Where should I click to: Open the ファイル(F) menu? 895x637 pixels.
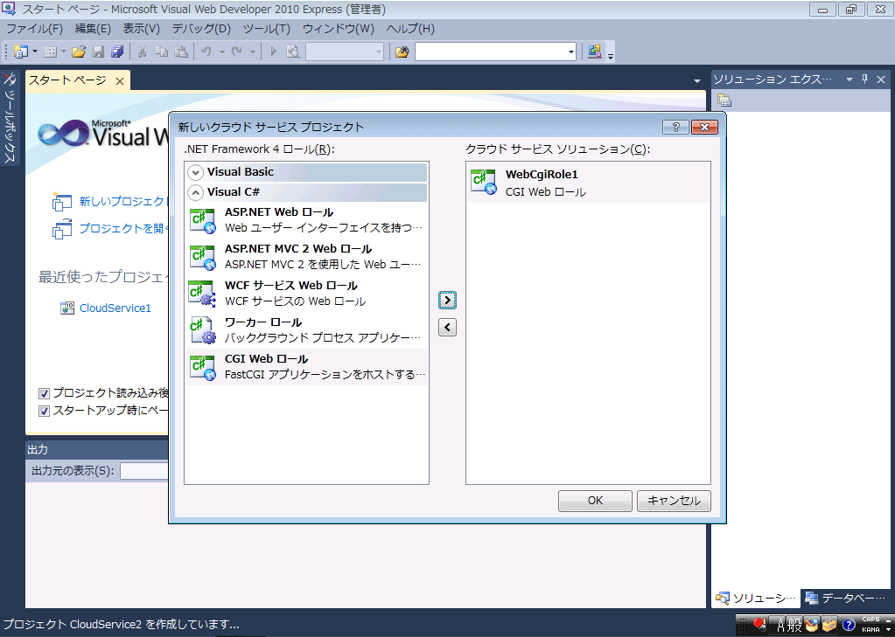coord(34,29)
